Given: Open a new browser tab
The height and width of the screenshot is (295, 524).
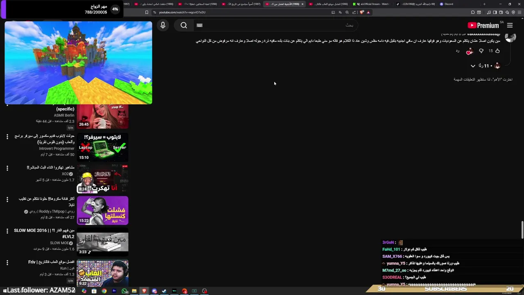Looking at the screenshot, I should (484, 4).
